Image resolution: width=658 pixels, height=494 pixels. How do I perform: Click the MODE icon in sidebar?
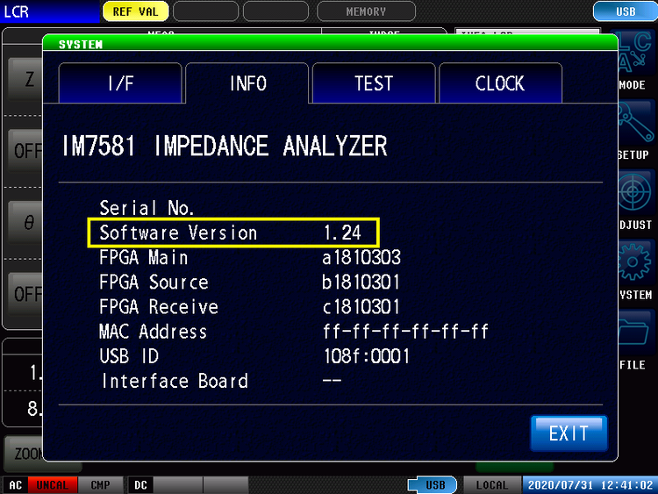pos(636,61)
